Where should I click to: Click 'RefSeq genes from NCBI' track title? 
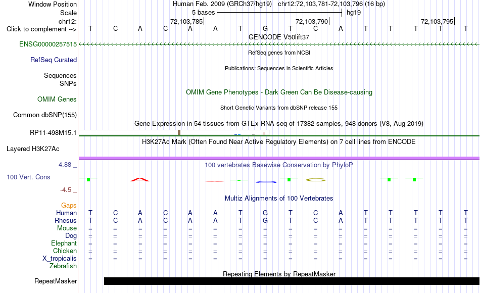(279, 53)
